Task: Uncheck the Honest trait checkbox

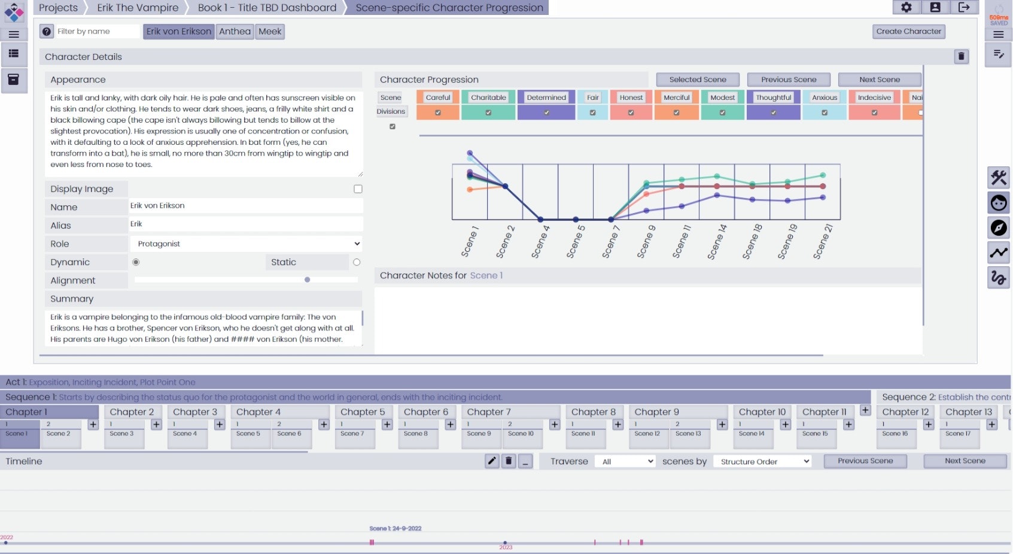Action: (x=631, y=112)
